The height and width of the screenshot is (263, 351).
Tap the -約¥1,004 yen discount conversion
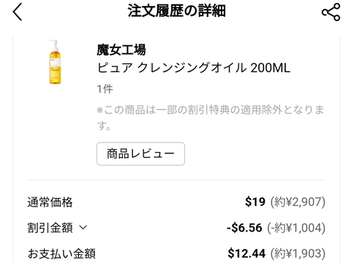coord(296,228)
